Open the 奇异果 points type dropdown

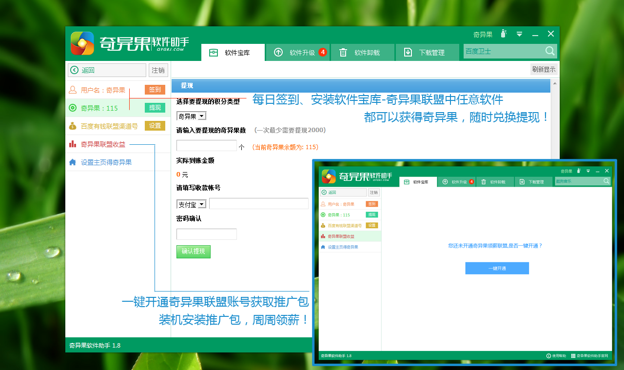click(x=192, y=116)
